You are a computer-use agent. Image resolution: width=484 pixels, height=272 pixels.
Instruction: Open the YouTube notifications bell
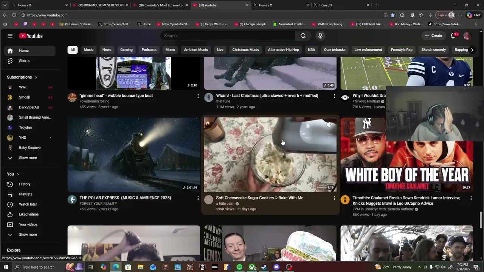tap(453, 36)
